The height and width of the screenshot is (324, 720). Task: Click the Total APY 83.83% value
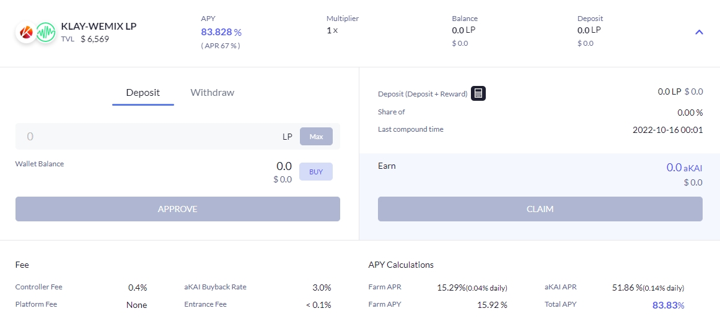[668, 305]
